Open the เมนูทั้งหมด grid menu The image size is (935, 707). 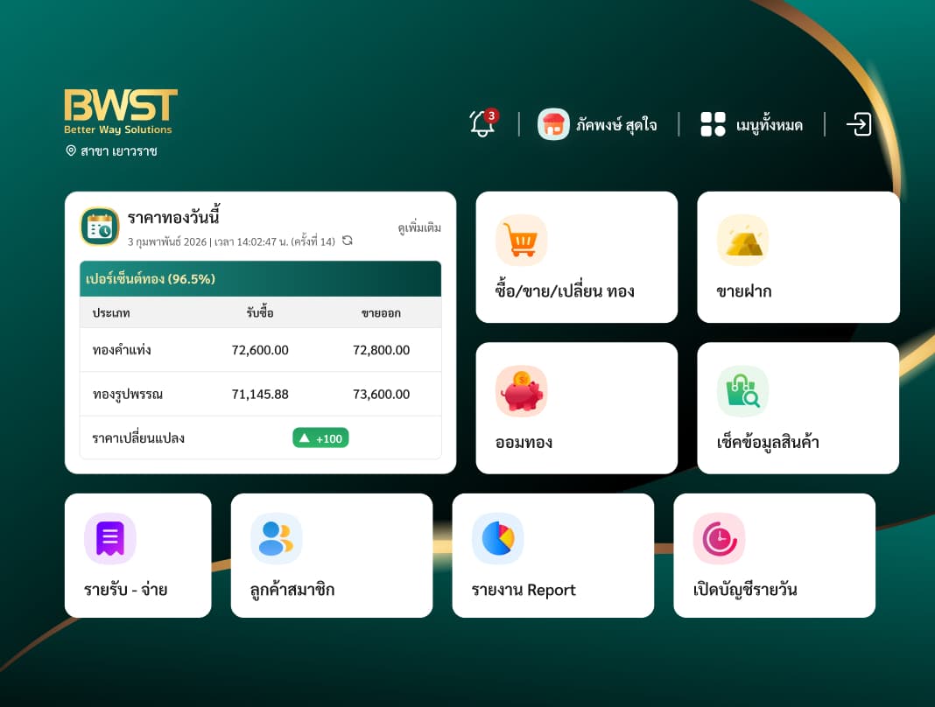[751, 124]
